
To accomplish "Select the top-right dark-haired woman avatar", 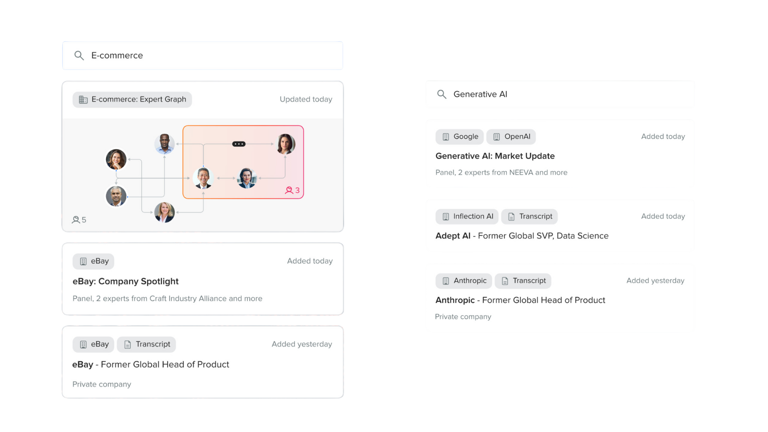I will pos(286,144).
